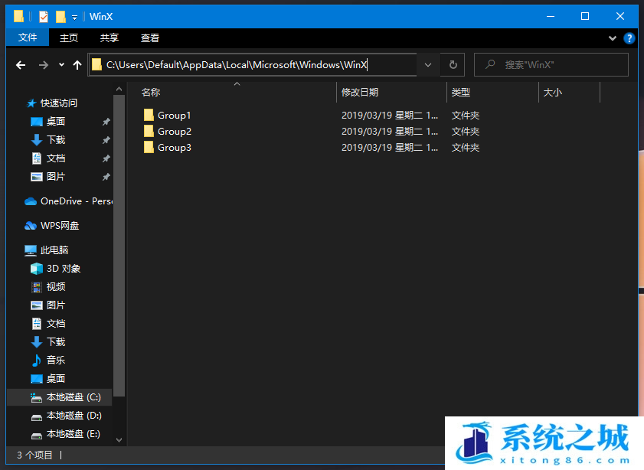Click the Group2 folder name

click(175, 132)
